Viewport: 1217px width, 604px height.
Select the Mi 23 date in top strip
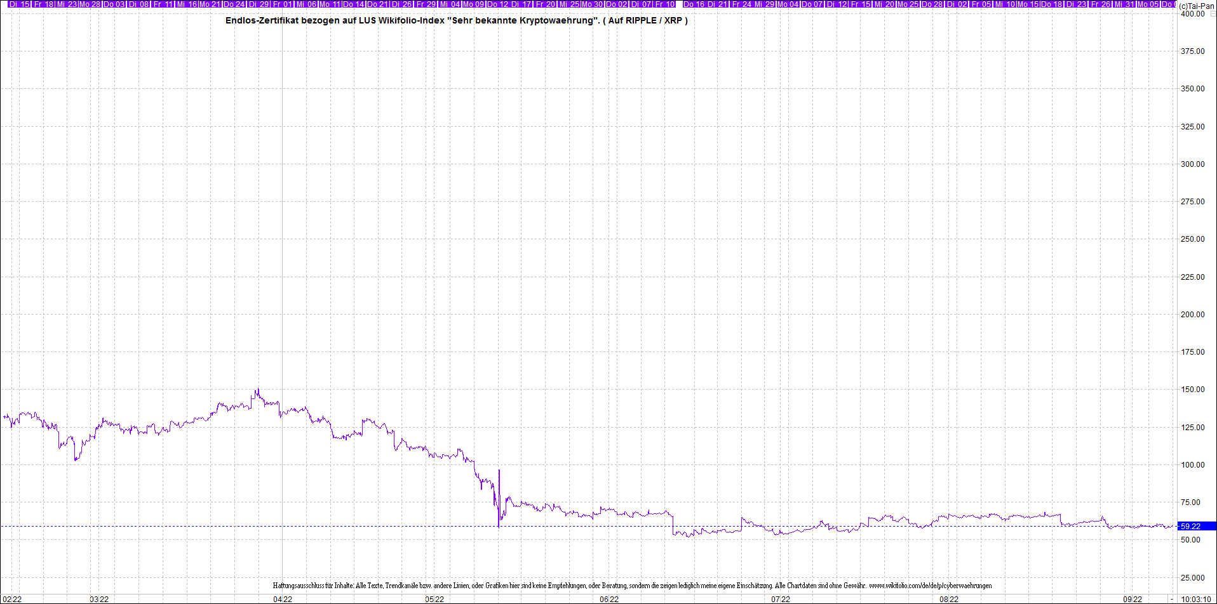click(x=67, y=4)
